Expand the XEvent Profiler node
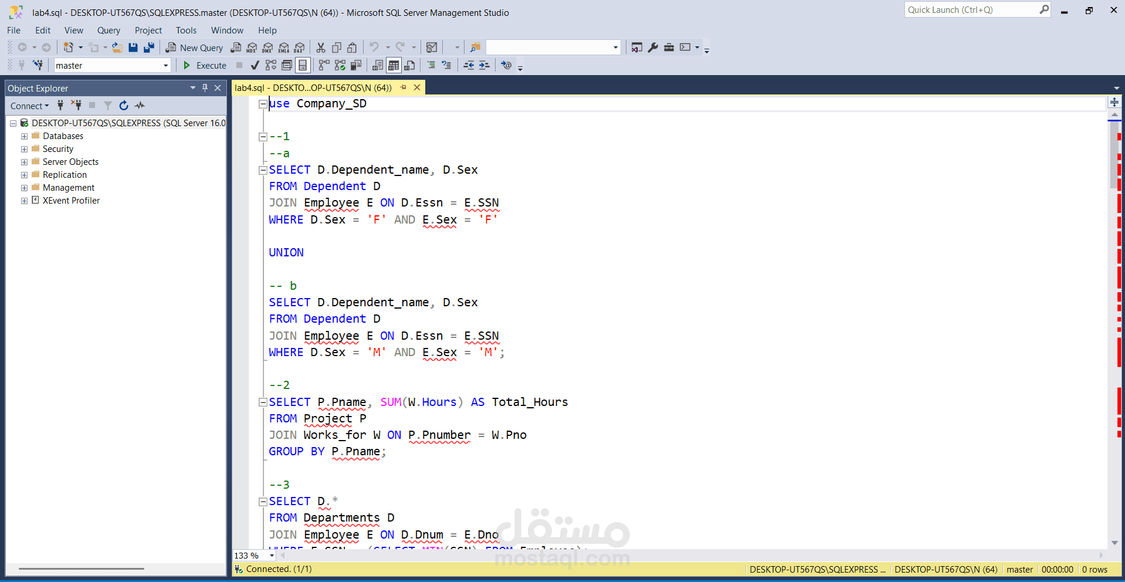 (x=24, y=201)
